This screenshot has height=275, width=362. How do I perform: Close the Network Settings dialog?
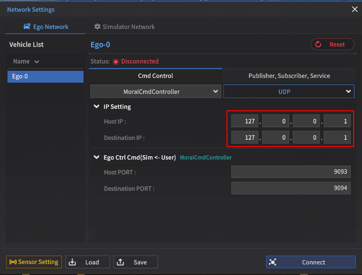pos(355,10)
